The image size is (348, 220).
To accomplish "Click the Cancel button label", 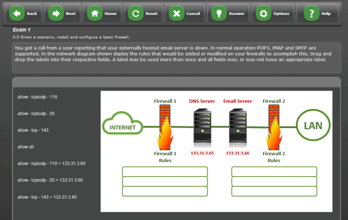I will point(193,14).
